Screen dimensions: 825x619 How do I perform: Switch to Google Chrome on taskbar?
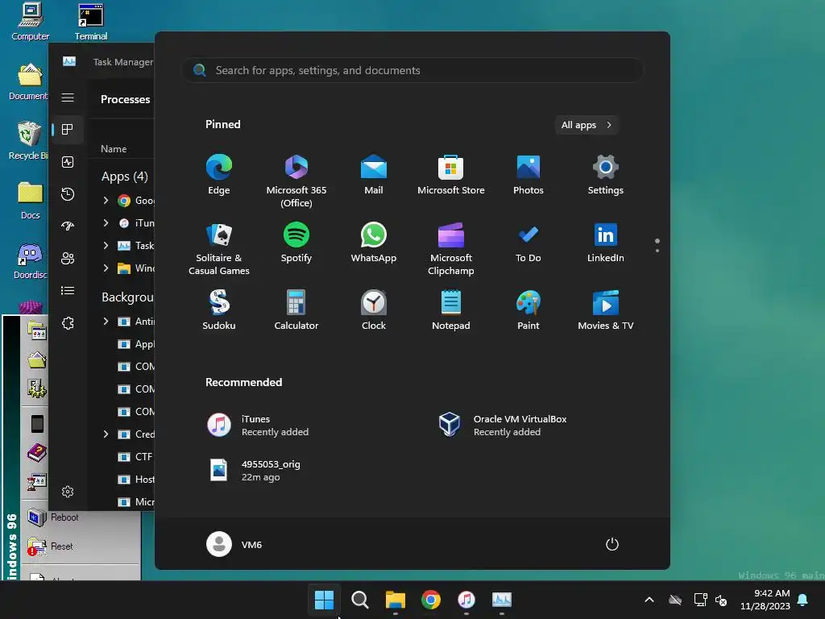tap(431, 600)
